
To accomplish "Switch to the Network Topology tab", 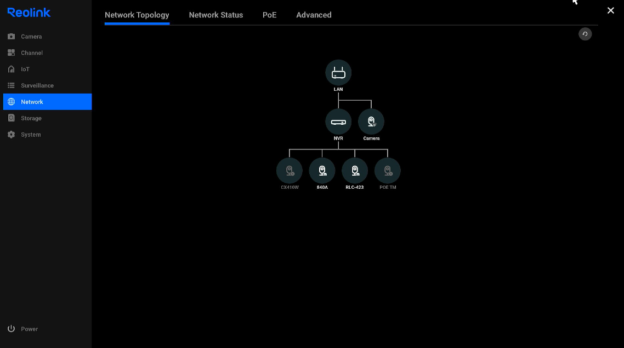I will (x=137, y=15).
